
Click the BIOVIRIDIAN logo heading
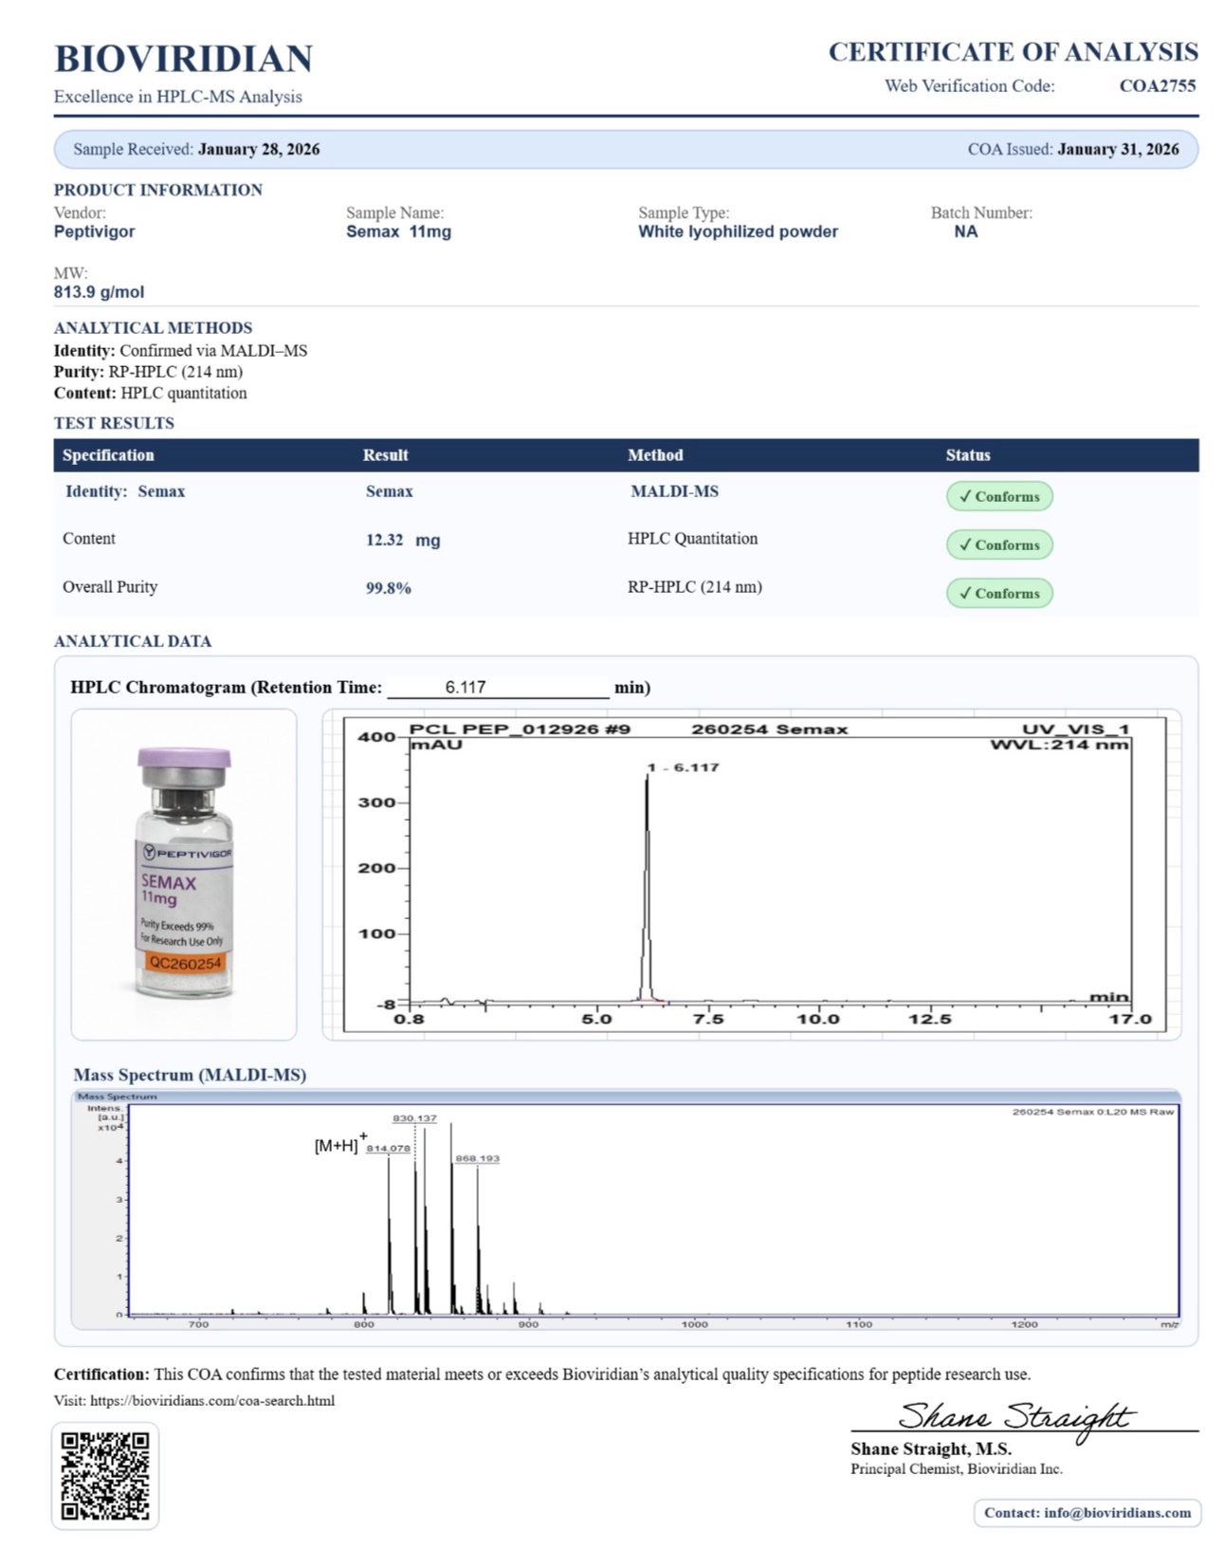[x=183, y=59]
